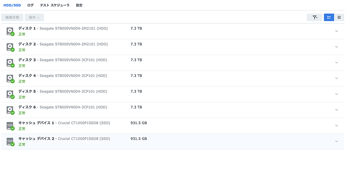Viewport: 345px width, 173px height.
Task: Click the Disk 3 HDD icon
Action: coord(10,63)
